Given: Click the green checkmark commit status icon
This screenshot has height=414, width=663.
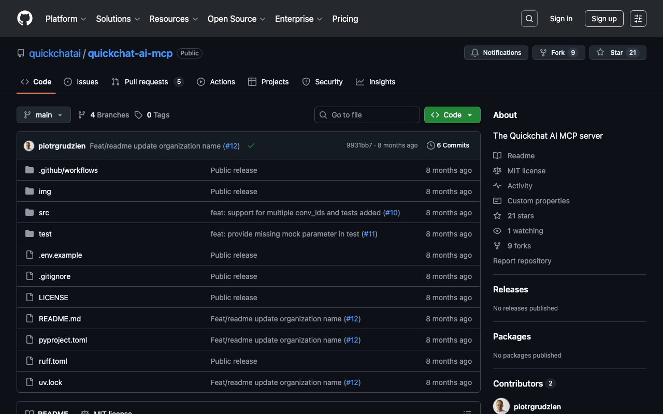Looking at the screenshot, I should coord(251,146).
